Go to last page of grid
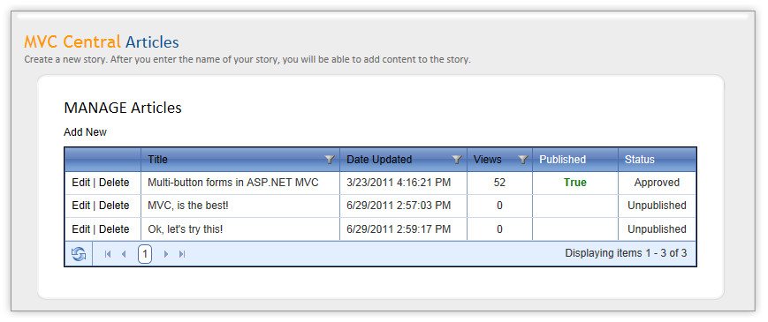 click(x=182, y=254)
